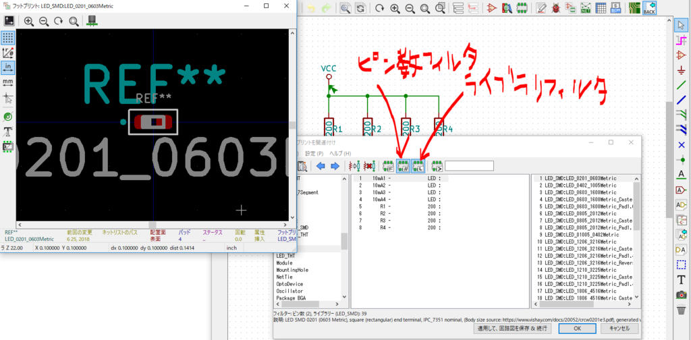Focus the footprint name filter field
Viewport: 691px width, 340px height.
pyautogui.click(x=469, y=166)
